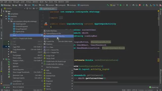The width and height of the screenshot is (162, 91).
Task: Open the app run configuration dropdown
Action: pos(114,5)
